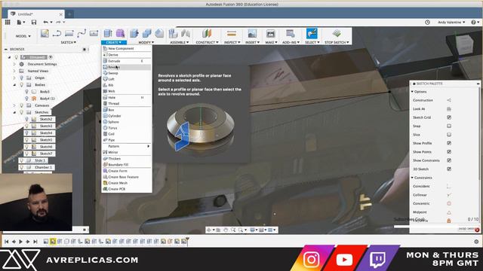Toggle visibility bulb of Body3
The image size is (483, 271).
27,92
